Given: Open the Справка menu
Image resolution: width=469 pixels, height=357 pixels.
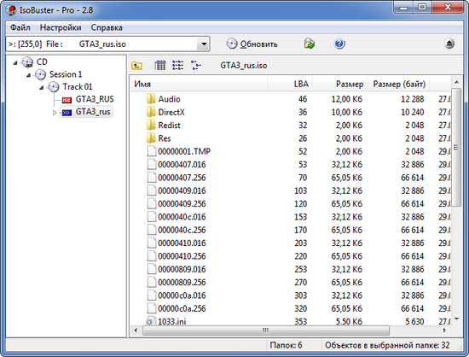Looking at the screenshot, I should coord(107,27).
